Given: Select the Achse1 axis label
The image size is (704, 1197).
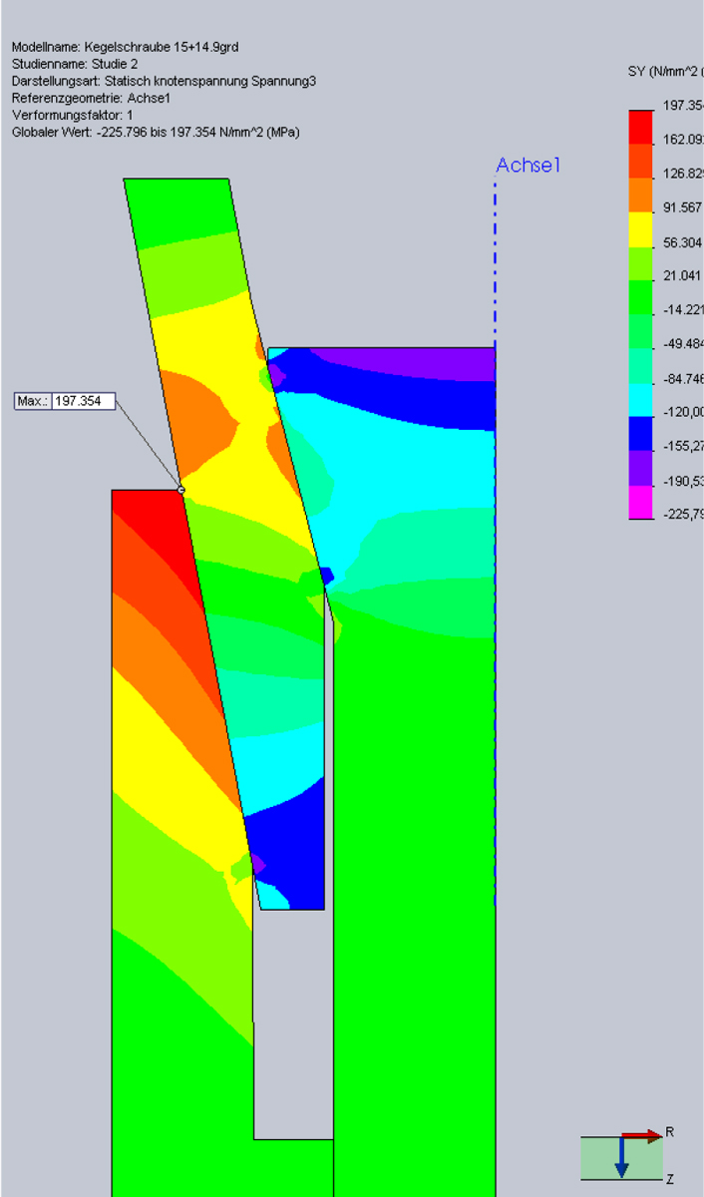Looking at the screenshot, I should (x=528, y=166).
